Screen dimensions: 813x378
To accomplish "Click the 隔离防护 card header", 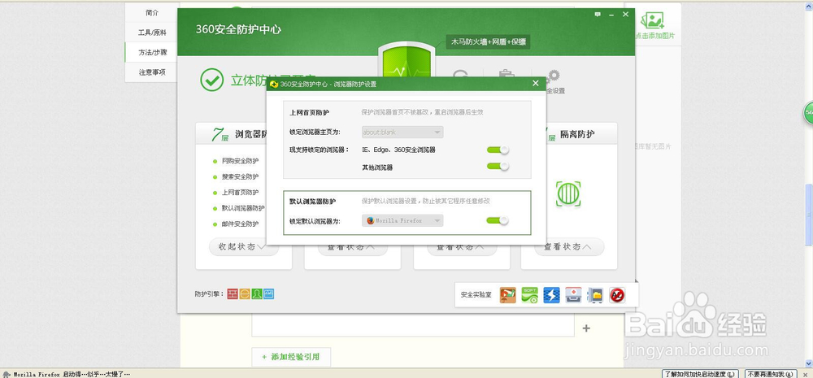I will coord(578,135).
